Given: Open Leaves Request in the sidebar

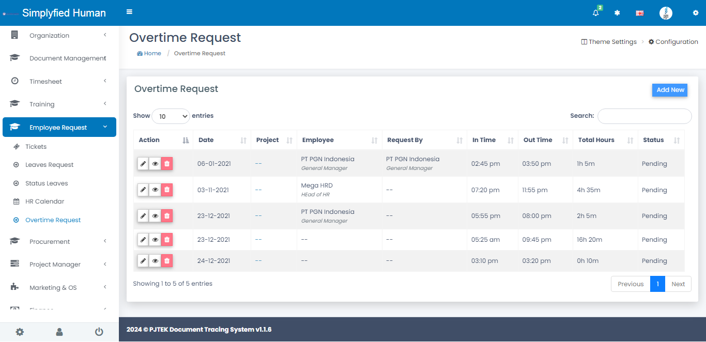Looking at the screenshot, I should point(50,165).
